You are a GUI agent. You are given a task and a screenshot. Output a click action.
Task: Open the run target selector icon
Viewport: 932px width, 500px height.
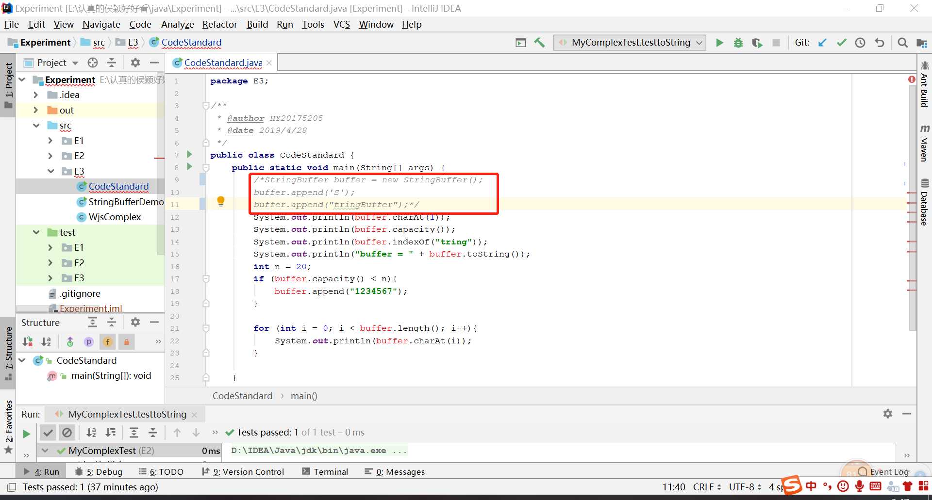coord(520,43)
